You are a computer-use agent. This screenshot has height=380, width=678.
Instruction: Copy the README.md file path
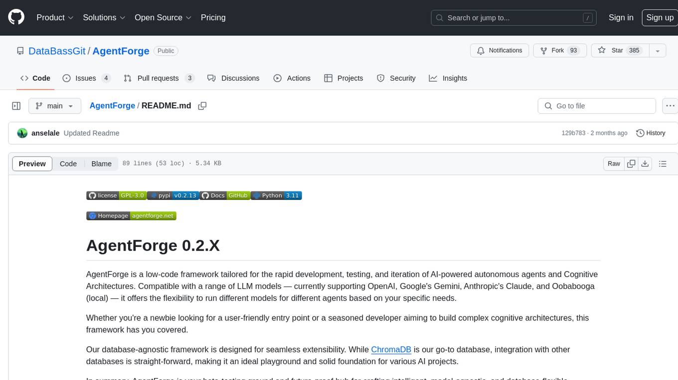click(202, 106)
